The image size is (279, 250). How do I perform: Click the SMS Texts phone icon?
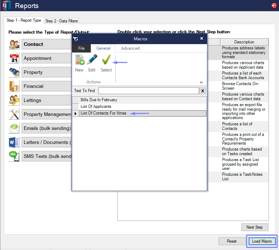coord(14,156)
